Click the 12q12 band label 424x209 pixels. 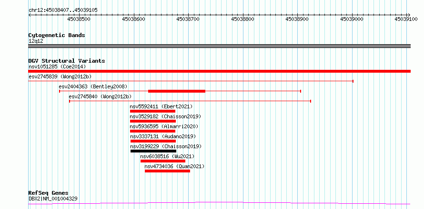click(36, 41)
